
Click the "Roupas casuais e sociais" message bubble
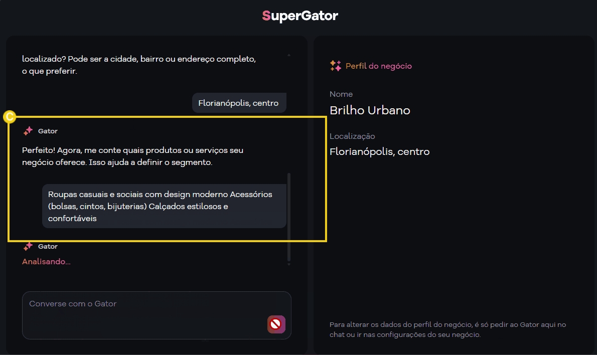(164, 206)
